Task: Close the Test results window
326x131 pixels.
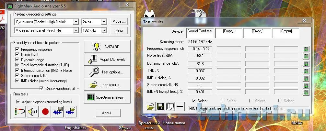Action: [x=304, y=20]
